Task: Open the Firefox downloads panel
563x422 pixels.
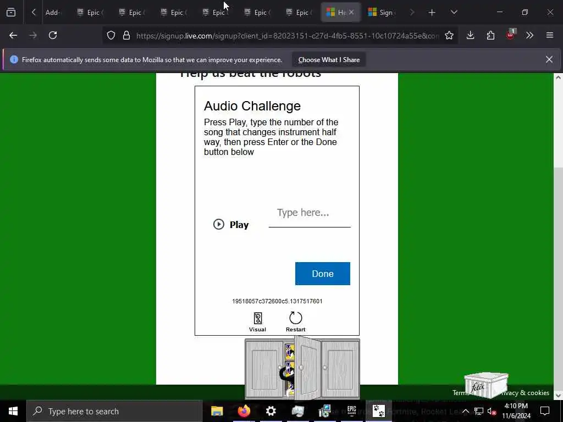Action: 471,35
